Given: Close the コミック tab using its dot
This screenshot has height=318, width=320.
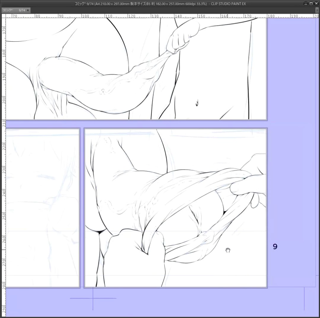Looking at the screenshot, I should click(28, 10).
